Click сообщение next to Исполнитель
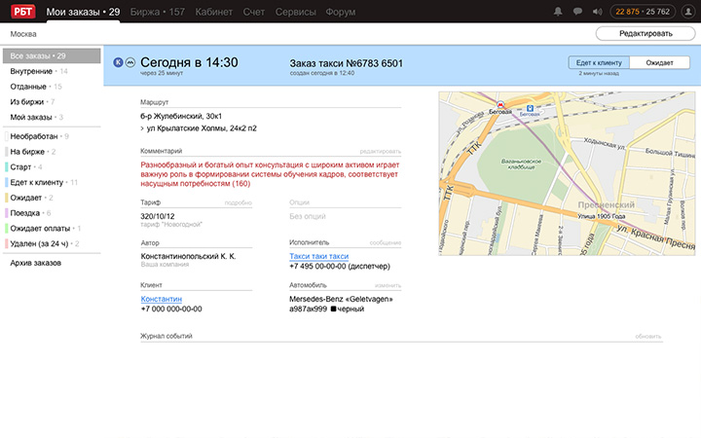This screenshot has height=438, width=701. pyautogui.click(x=386, y=242)
